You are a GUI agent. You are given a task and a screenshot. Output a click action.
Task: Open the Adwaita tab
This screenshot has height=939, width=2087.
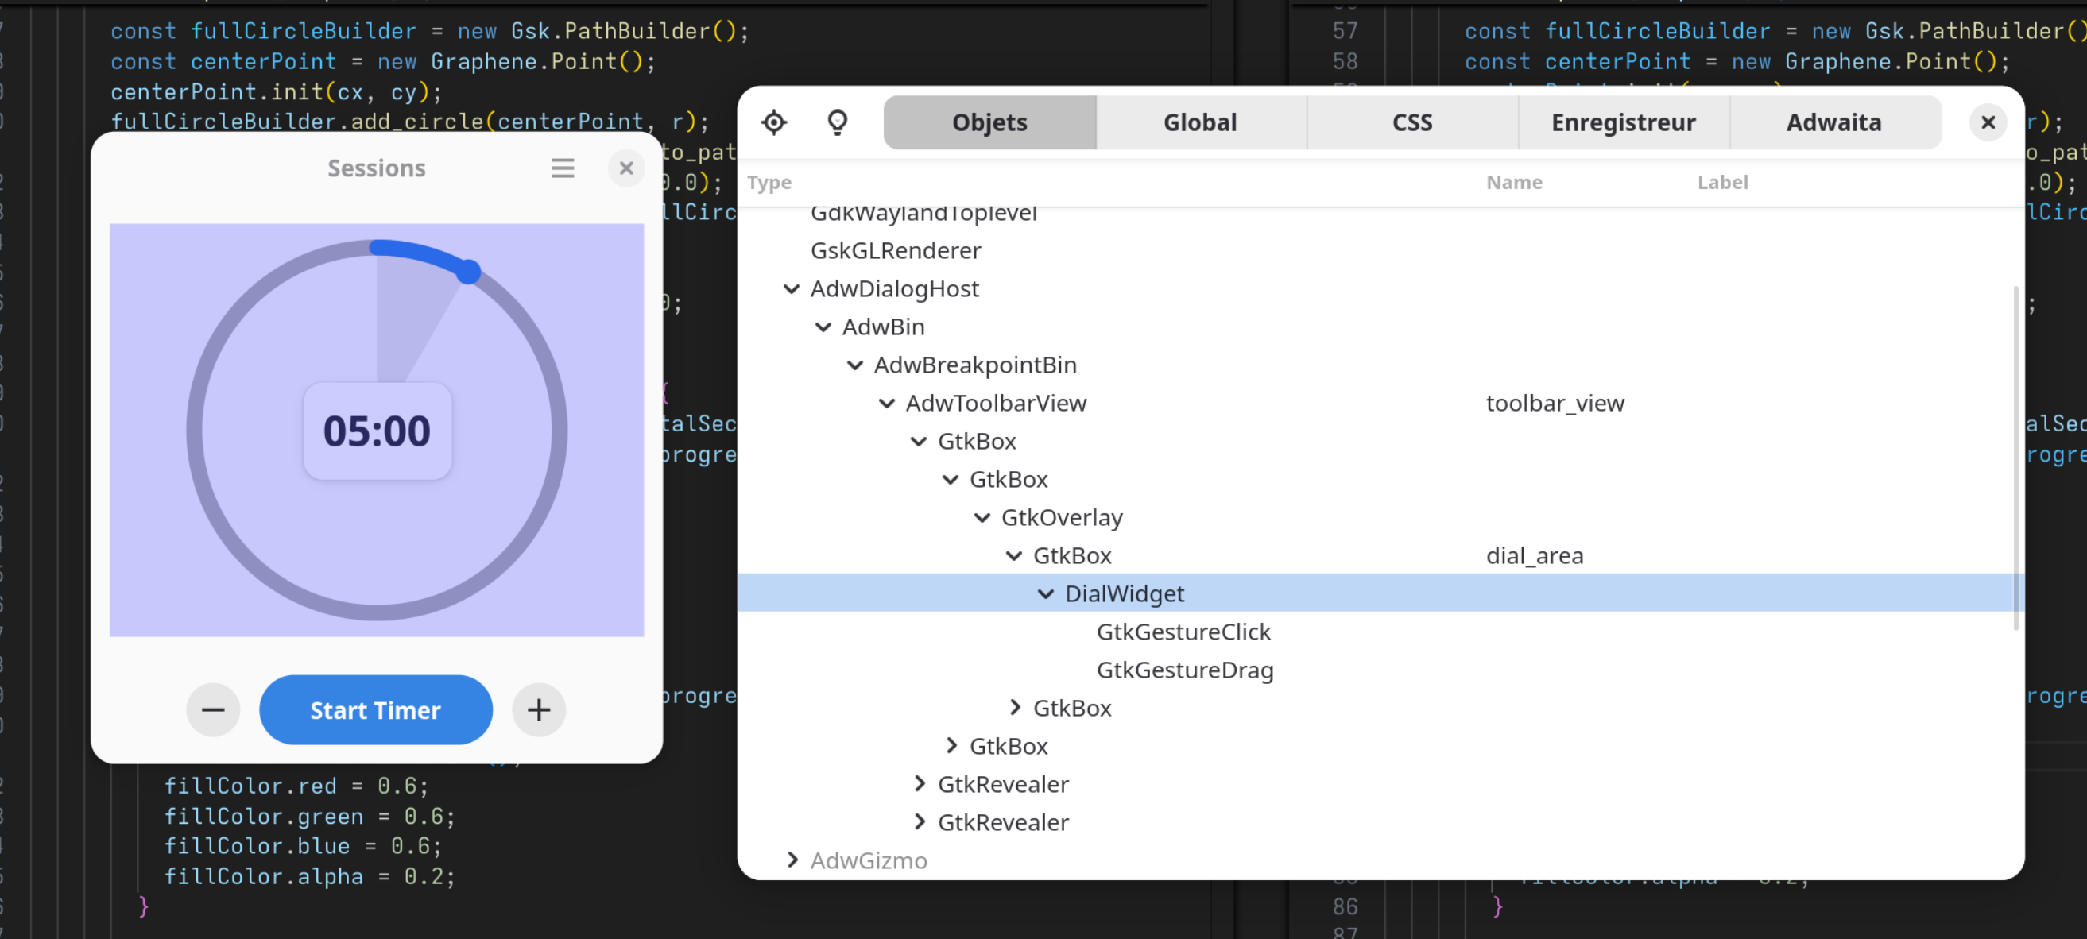pos(1833,122)
